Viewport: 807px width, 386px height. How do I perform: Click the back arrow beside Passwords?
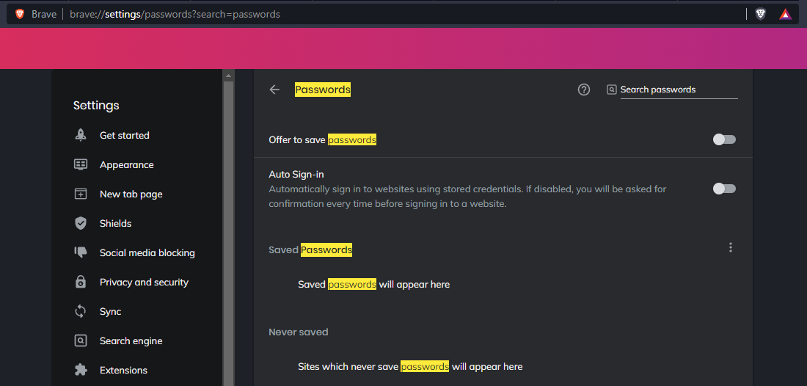click(x=274, y=90)
